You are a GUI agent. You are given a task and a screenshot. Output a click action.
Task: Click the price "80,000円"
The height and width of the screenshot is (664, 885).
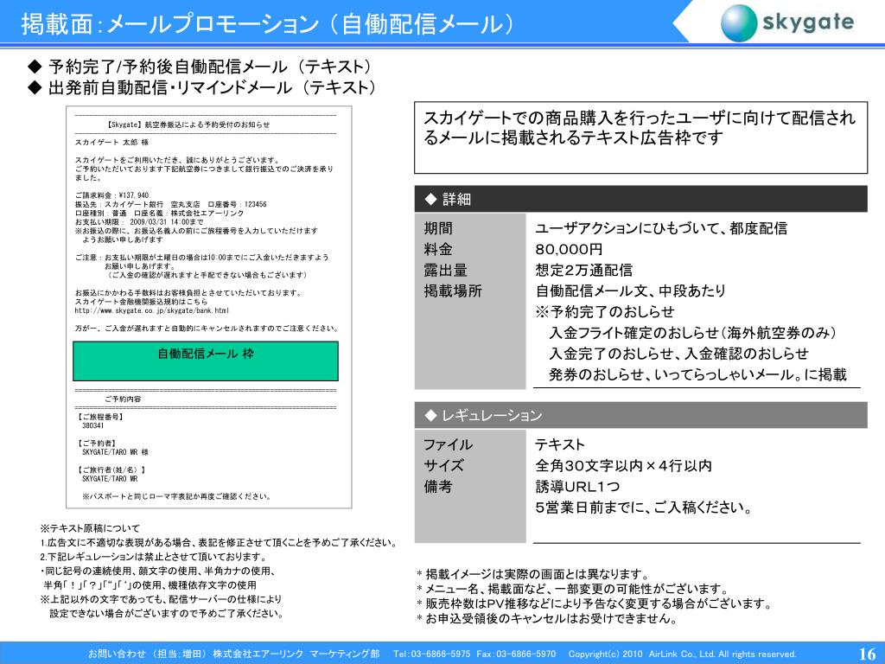point(569,249)
